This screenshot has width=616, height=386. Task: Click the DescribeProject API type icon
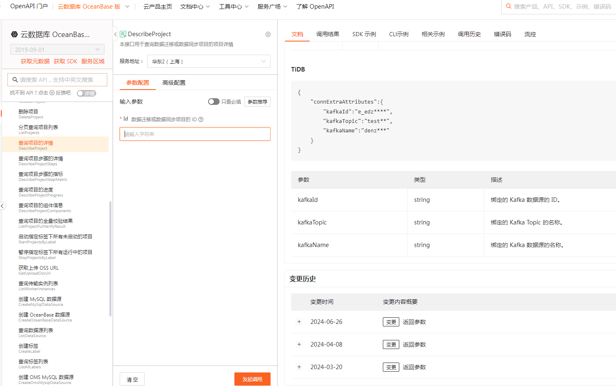tap(123, 34)
